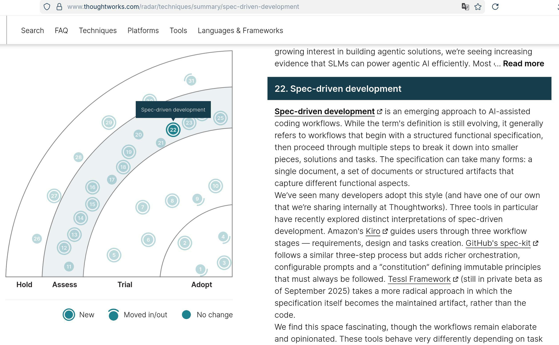
Task: Select radar blip 5
Action: (114, 255)
